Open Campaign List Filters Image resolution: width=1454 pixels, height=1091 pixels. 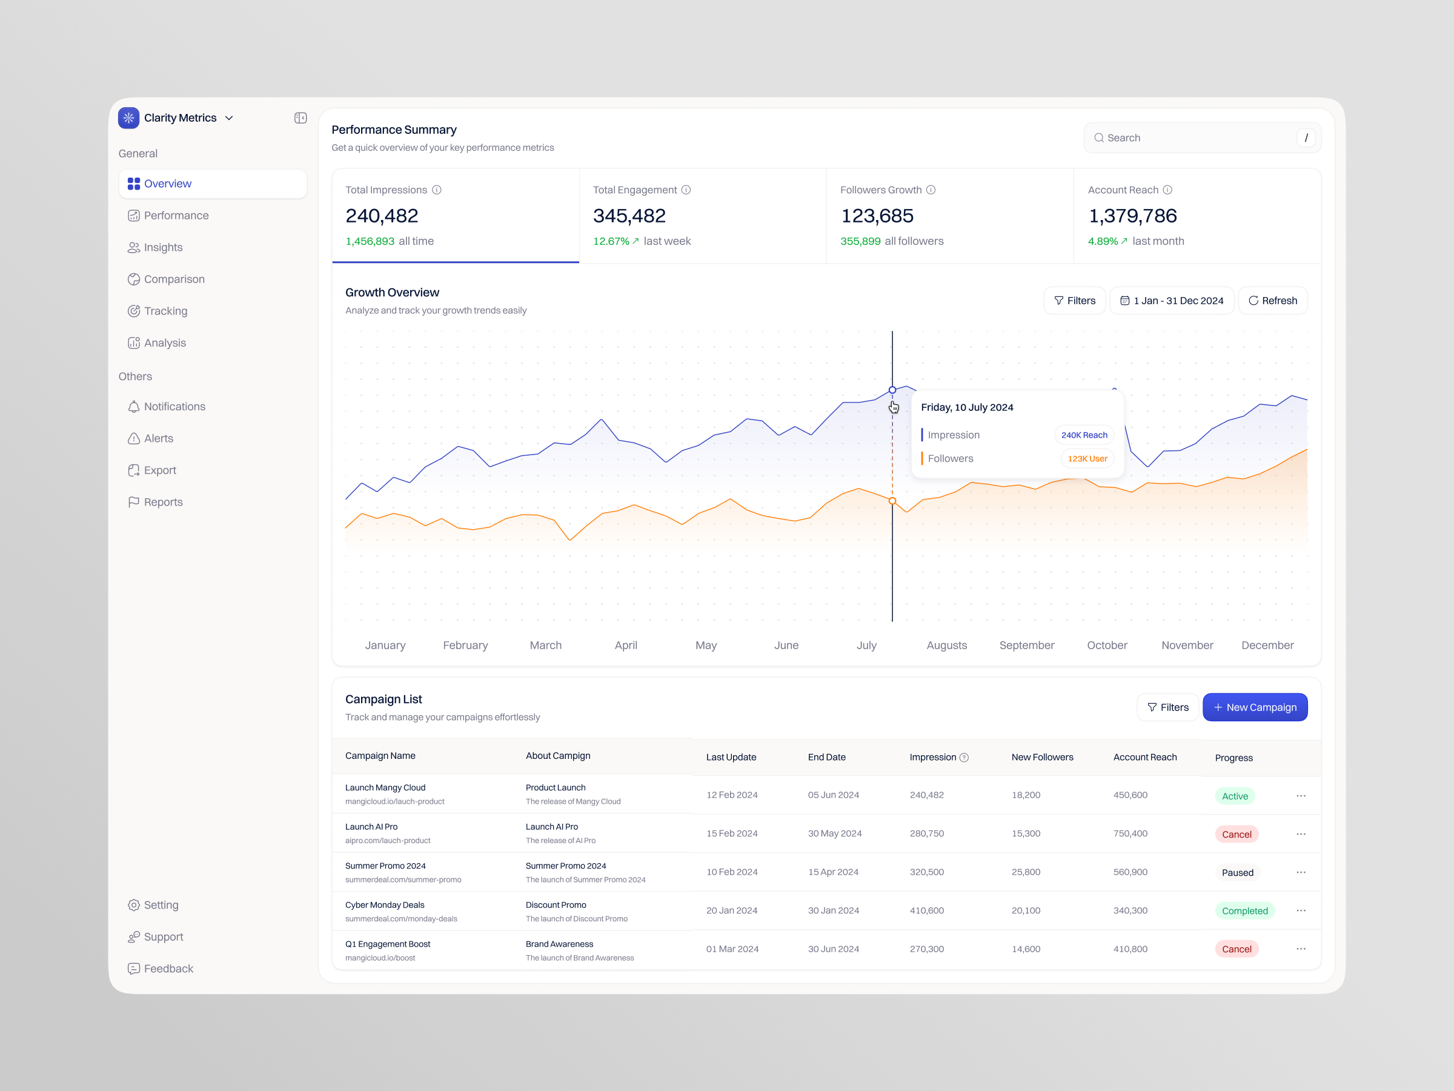click(x=1167, y=707)
